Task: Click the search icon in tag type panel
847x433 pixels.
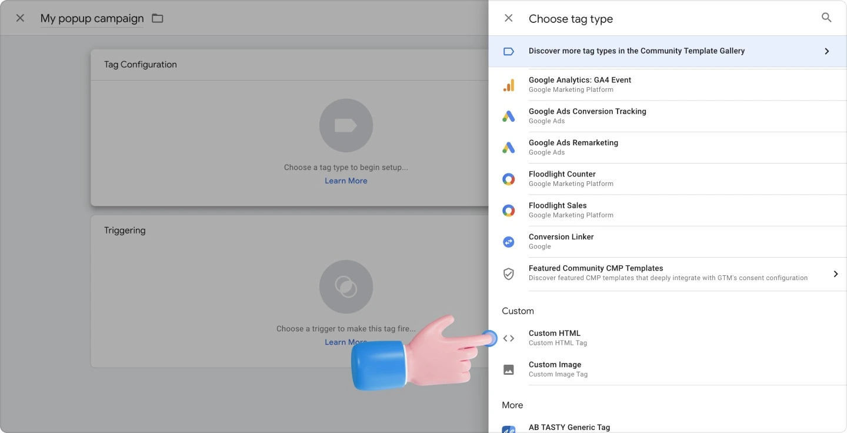Action: coord(826,18)
